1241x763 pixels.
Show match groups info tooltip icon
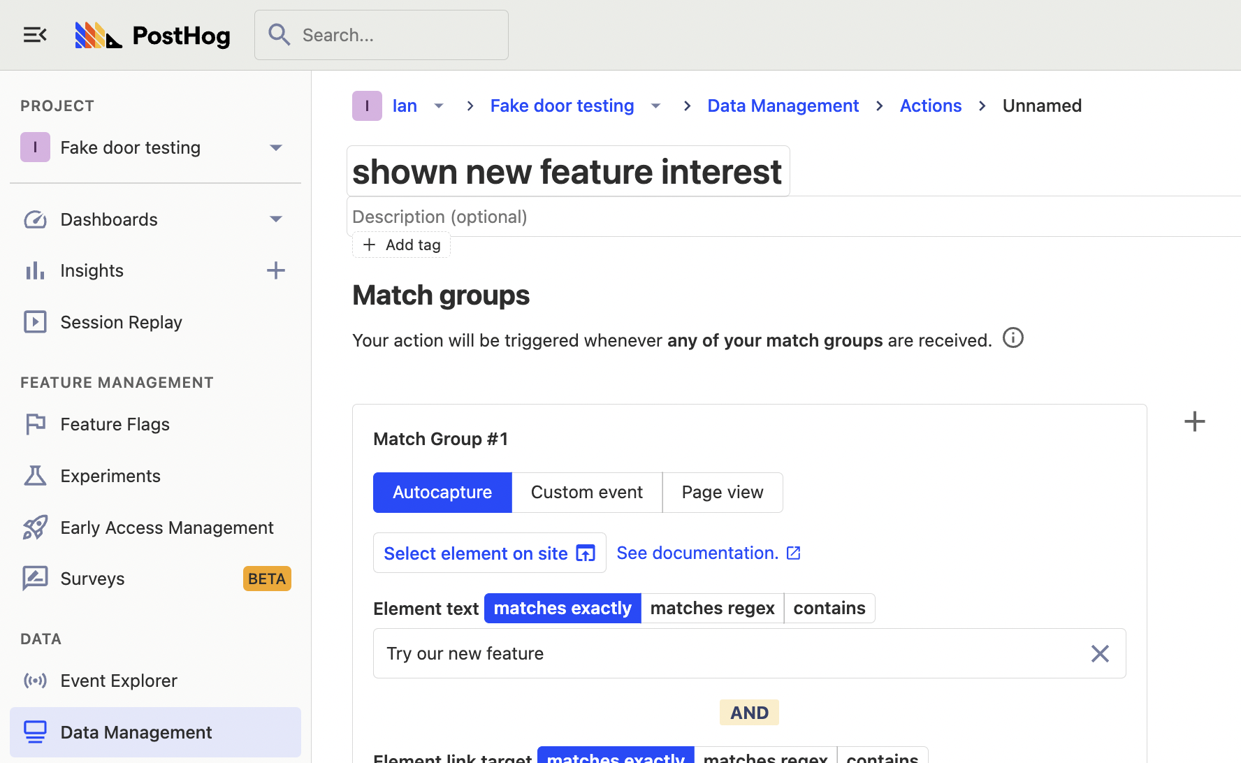pos(1013,338)
